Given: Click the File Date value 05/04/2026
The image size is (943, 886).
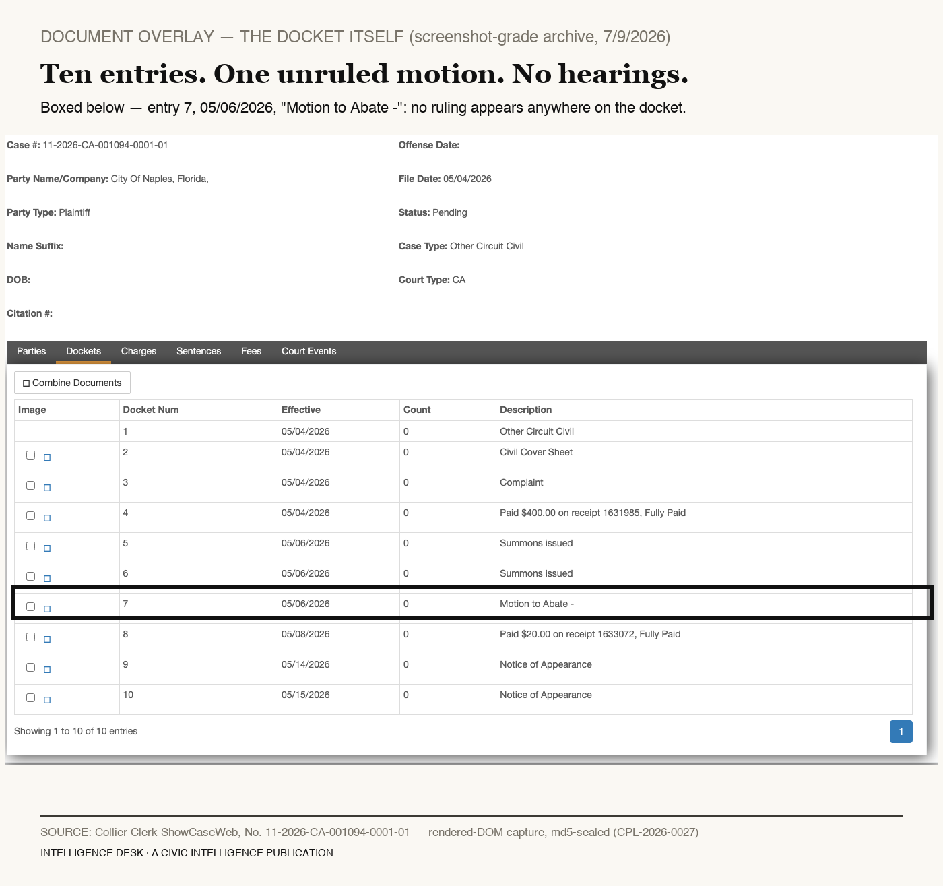Looking at the screenshot, I should [467, 179].
